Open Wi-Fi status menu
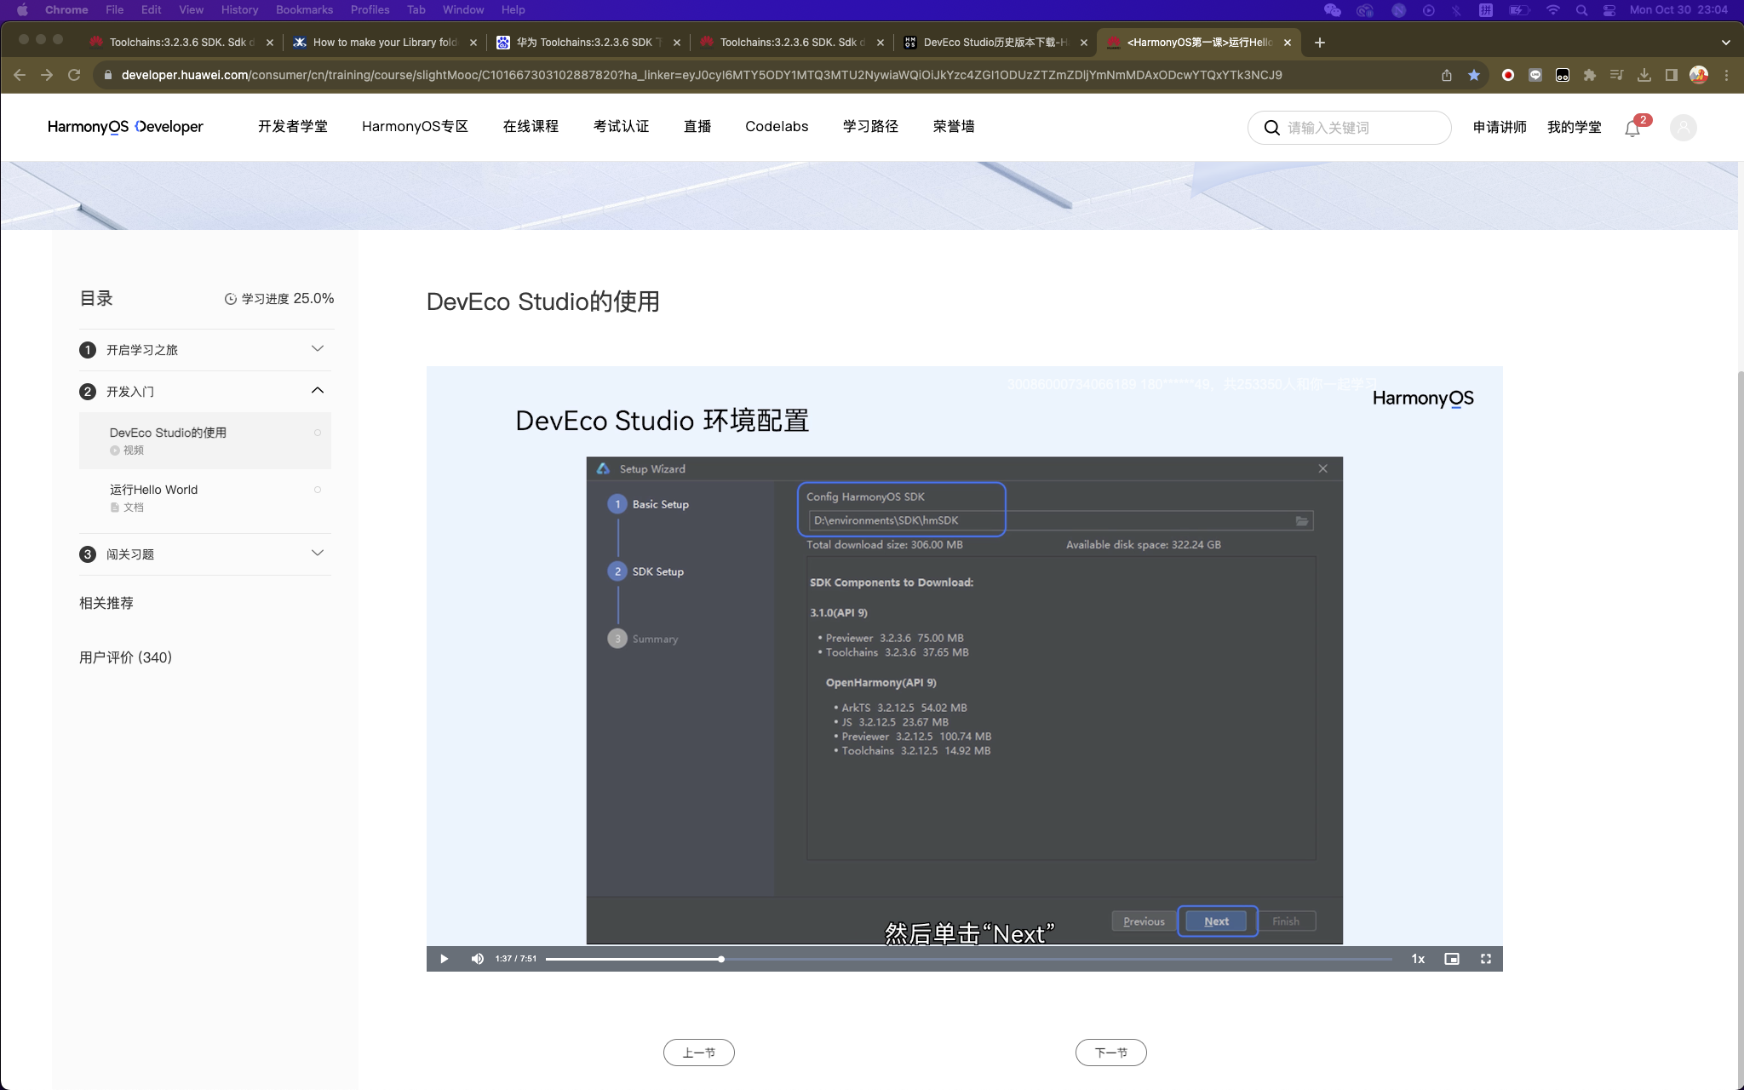Viewport: 1744px width, 1090px height. click(1553, 9)
